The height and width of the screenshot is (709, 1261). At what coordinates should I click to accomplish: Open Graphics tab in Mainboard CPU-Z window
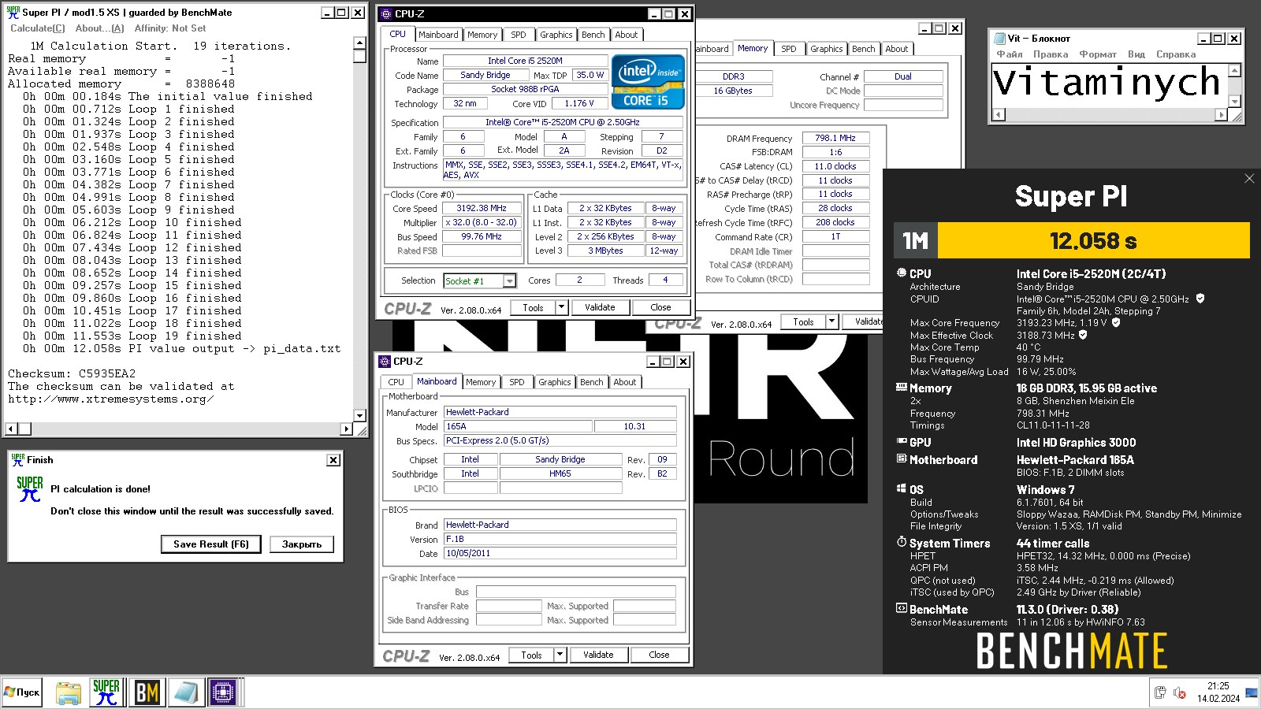click(555, 382)
